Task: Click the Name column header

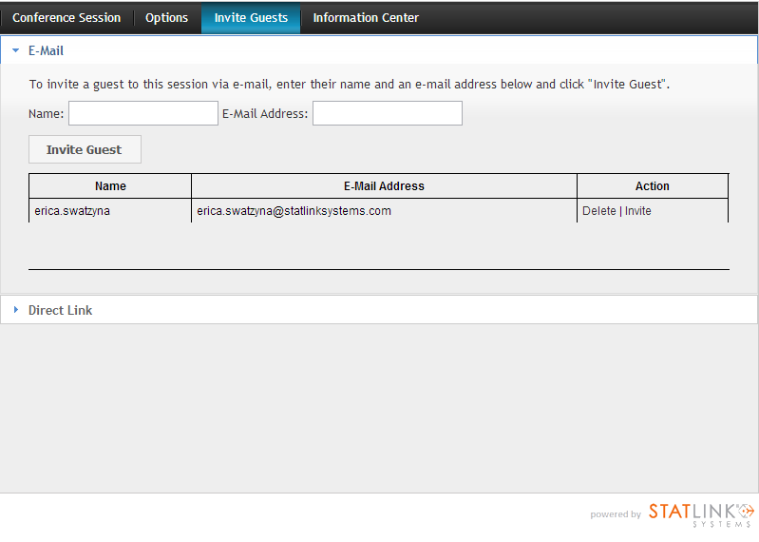Action: point(110,186)
